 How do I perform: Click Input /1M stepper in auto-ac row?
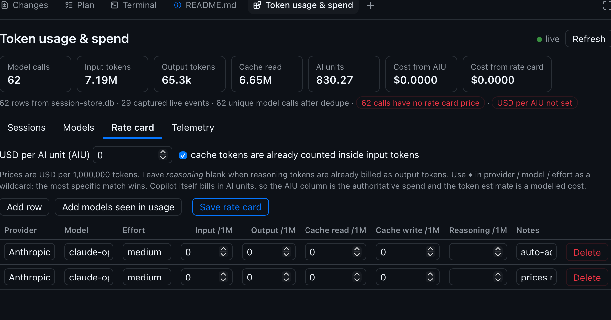[223, 252]
